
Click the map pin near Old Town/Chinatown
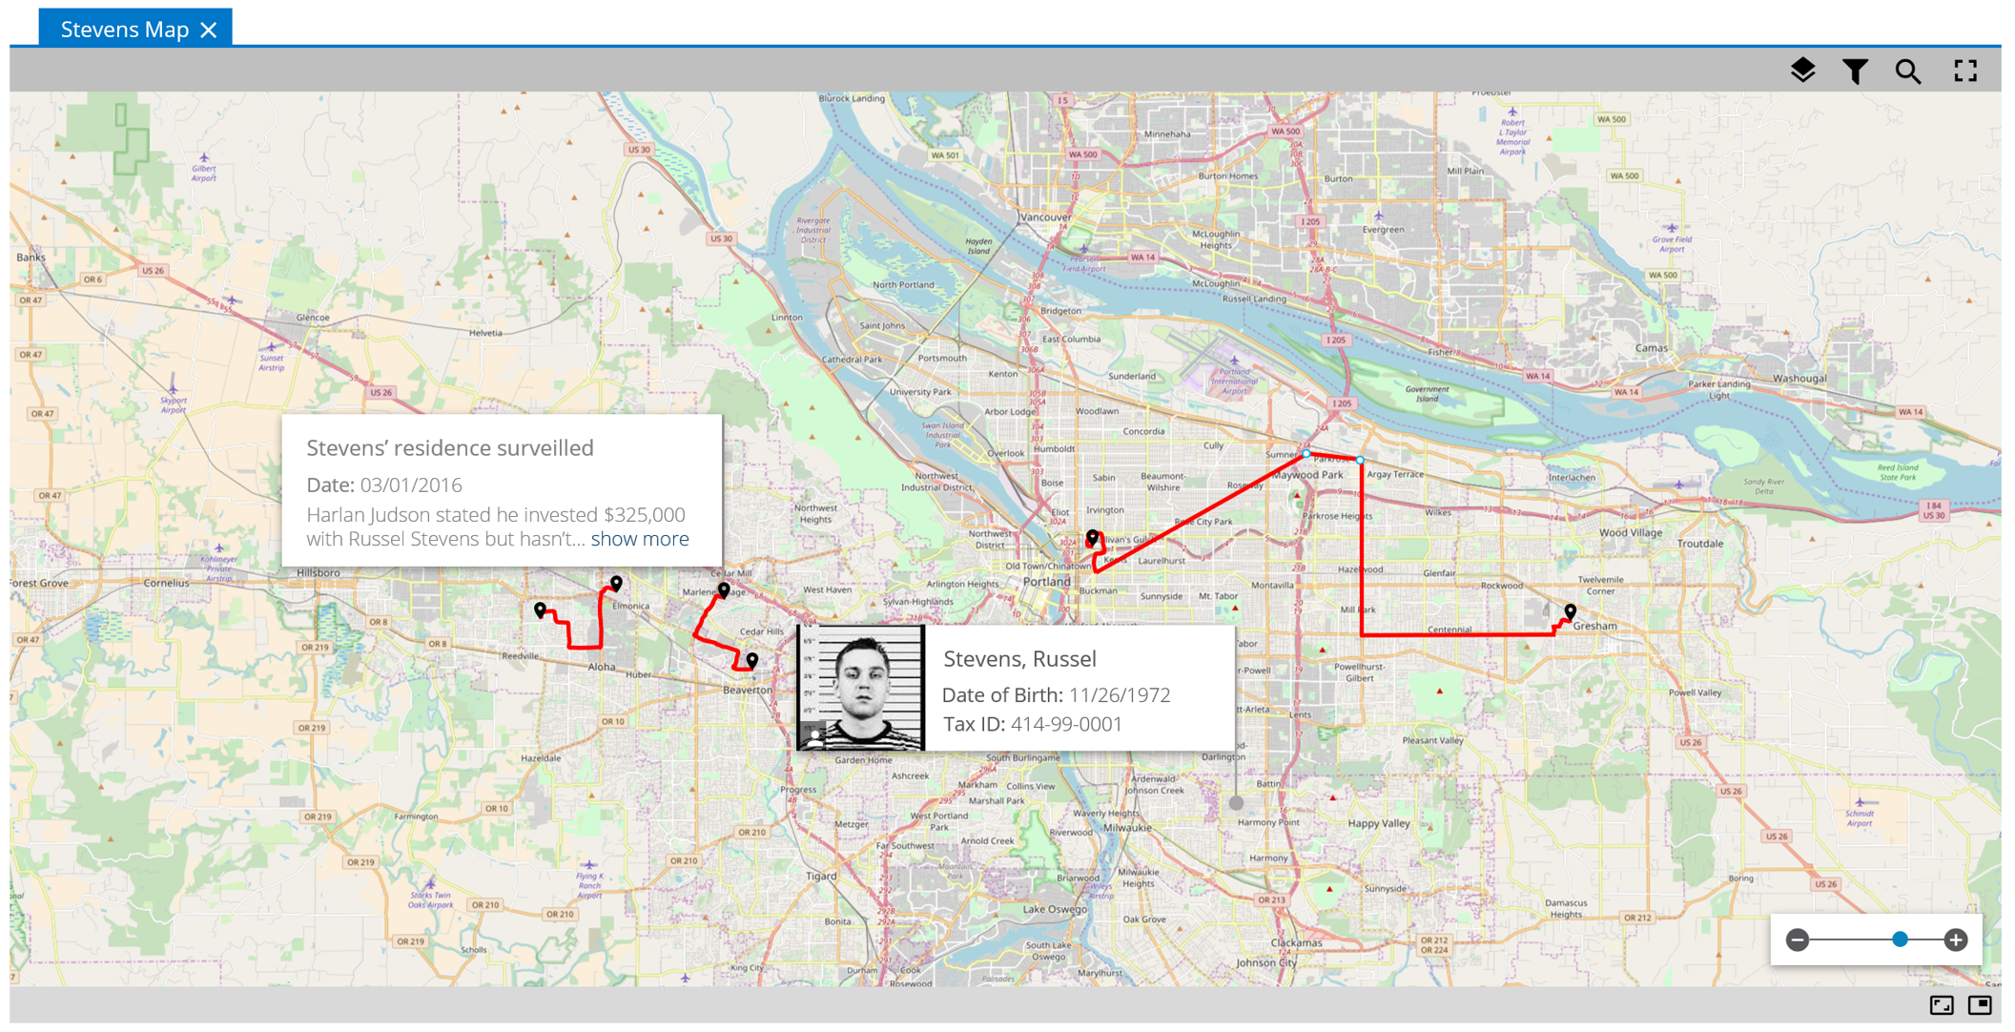(1093, 538)
